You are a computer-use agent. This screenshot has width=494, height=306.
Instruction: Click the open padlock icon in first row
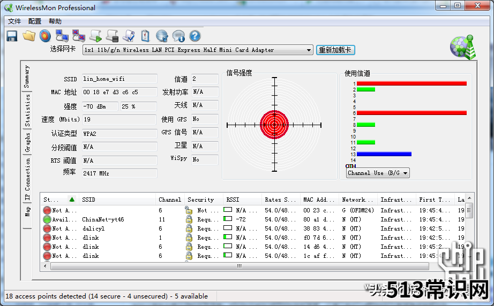click(x=189, y=210)
